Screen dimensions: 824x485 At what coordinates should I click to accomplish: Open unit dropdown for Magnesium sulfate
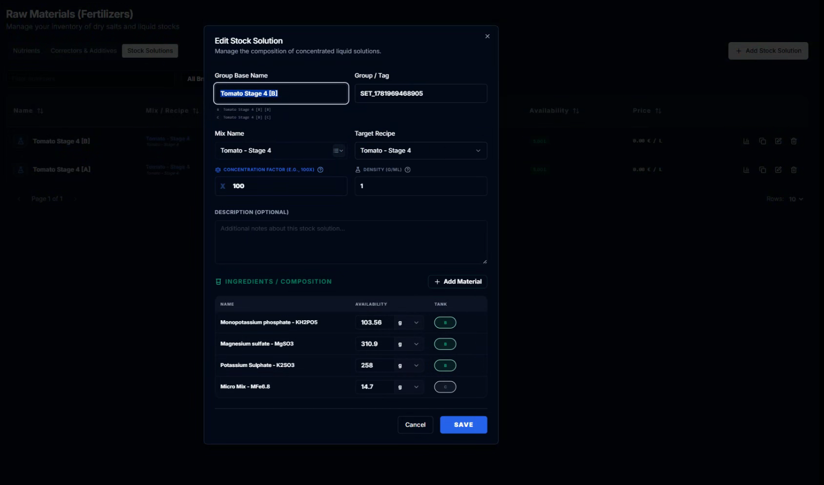point(409,344)
